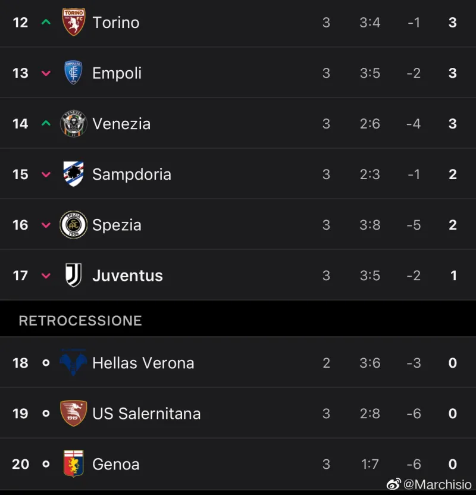
Task: Open the Juventus team name link
Action: point(127,275)
